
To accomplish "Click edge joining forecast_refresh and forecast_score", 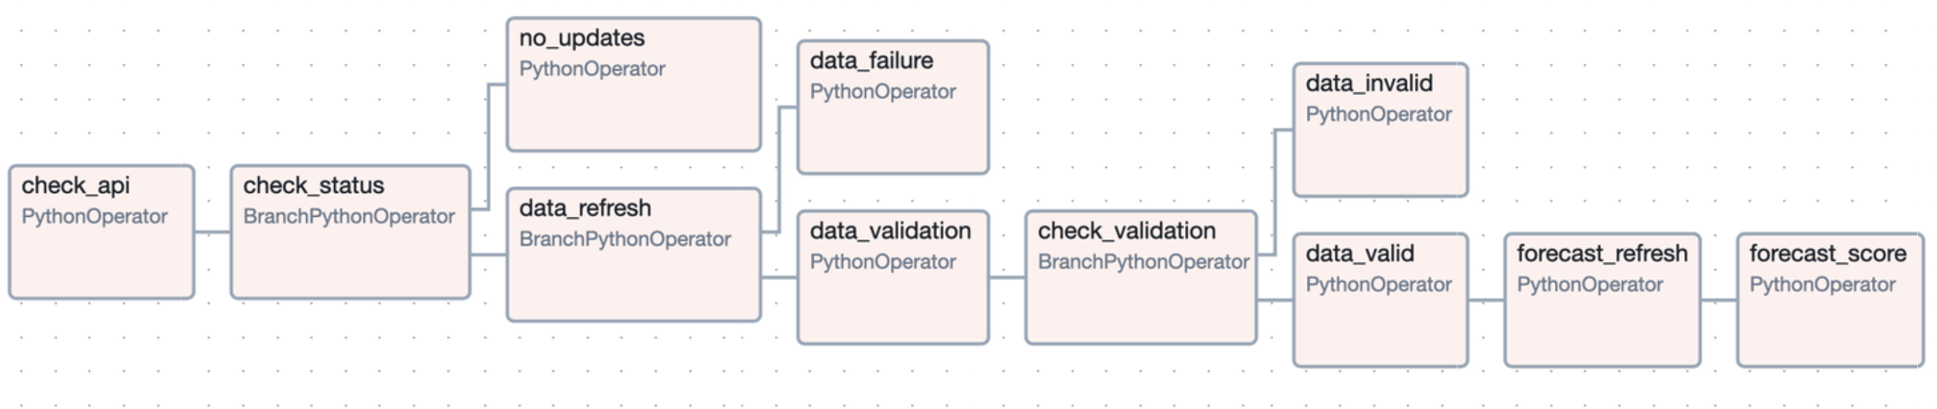I will click(x=1719, y=300).
